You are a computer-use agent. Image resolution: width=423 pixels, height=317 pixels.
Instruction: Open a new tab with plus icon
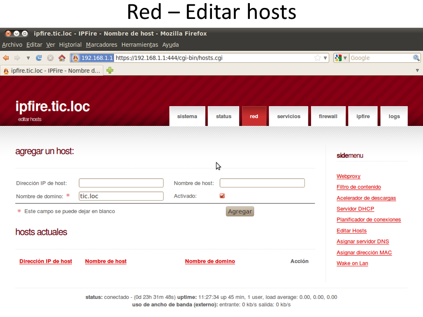110,70
